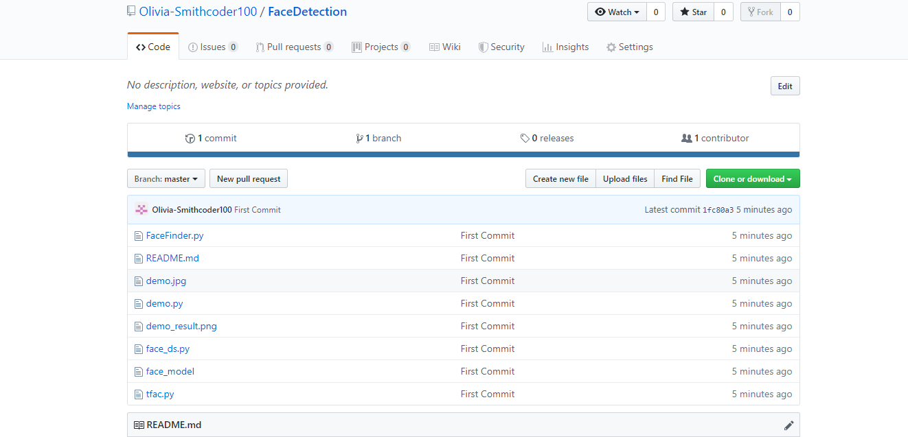Click the tag icon beside 0 releases
908x437 pixels.
tap(525, 138)
